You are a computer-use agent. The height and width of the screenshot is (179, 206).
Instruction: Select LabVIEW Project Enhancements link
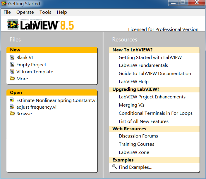[152, 97]
